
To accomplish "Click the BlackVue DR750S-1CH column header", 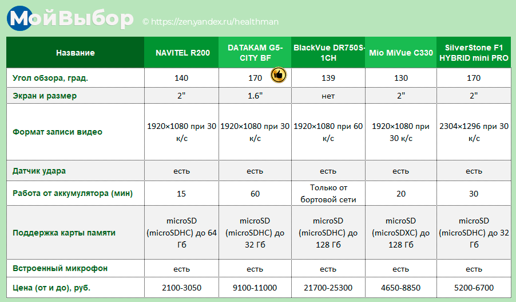I will 328,53.
